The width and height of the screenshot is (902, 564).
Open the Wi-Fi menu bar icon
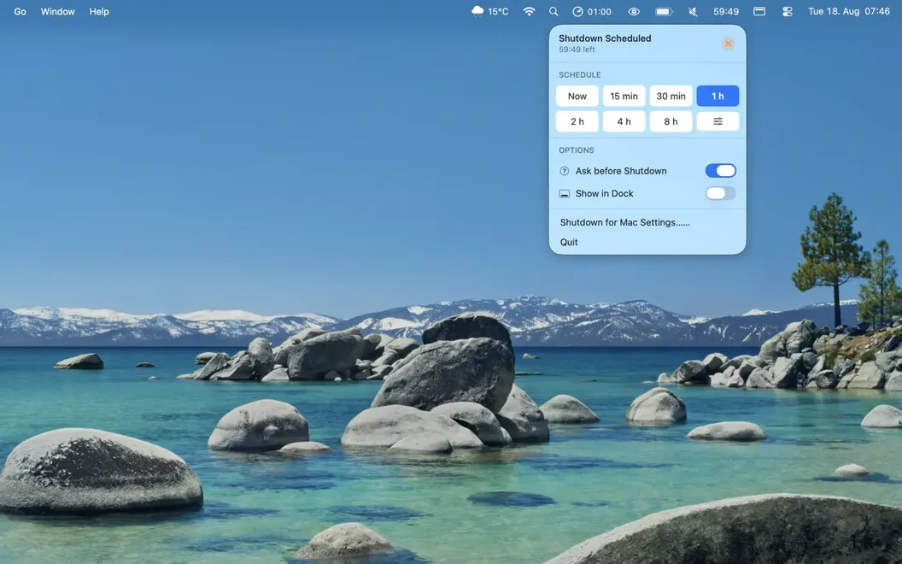click(530, 11)
